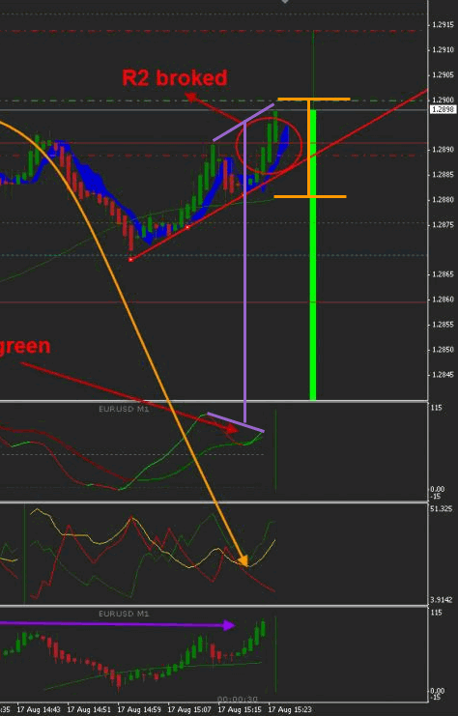Click the 1.2915 price scale label
This screenshot has height=716, width=458.
[x=443, y=25]
